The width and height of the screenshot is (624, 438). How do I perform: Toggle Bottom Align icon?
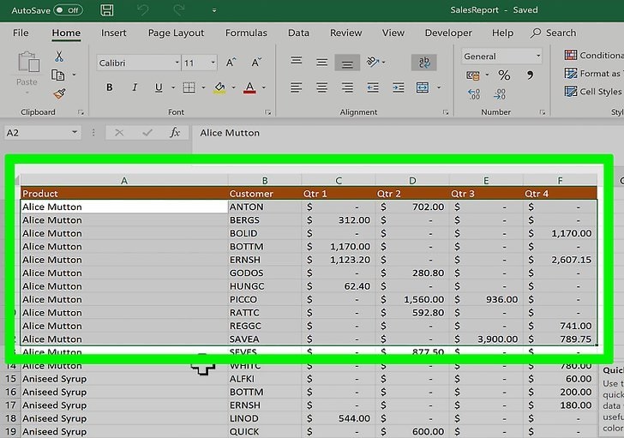347,63
